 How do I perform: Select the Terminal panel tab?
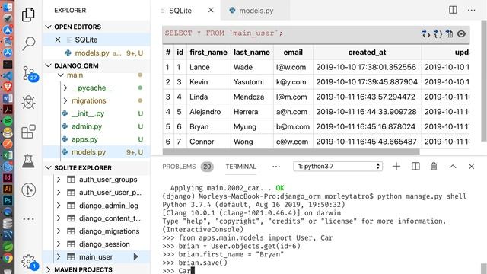pos(240,167)
